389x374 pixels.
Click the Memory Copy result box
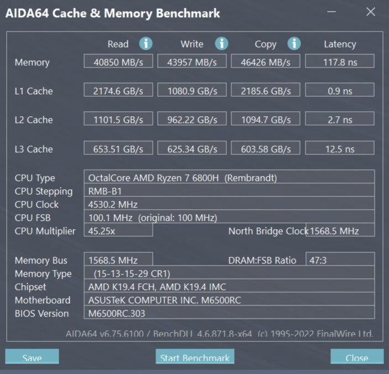pyautogui.click(x=265, y=62)
